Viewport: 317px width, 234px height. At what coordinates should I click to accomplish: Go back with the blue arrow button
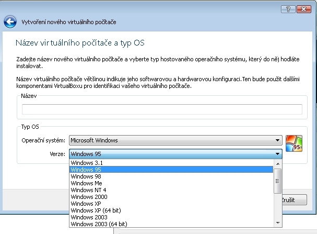[x=10, y=21]
